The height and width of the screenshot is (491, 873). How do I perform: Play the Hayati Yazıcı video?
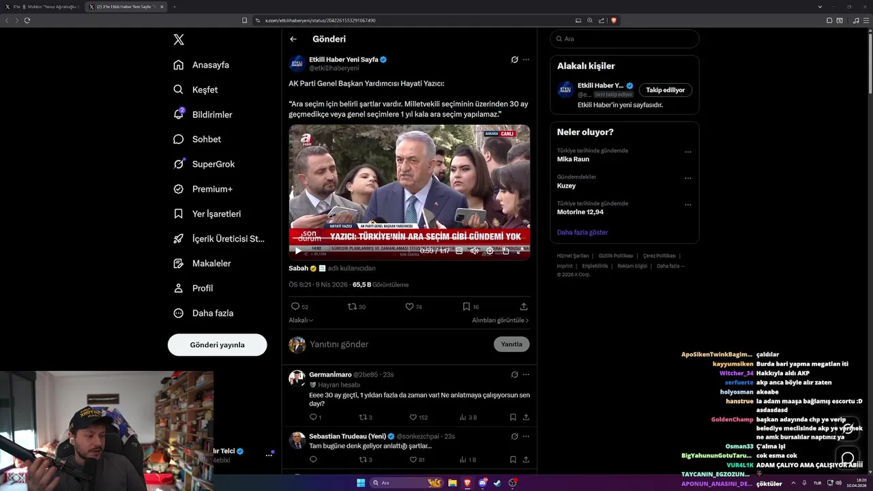297,251
